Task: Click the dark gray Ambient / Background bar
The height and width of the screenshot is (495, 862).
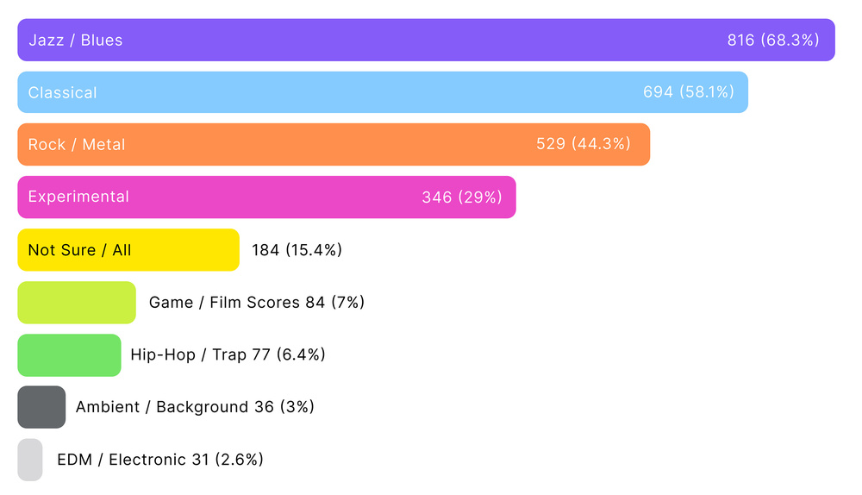Action: click(x=41, y=407)
